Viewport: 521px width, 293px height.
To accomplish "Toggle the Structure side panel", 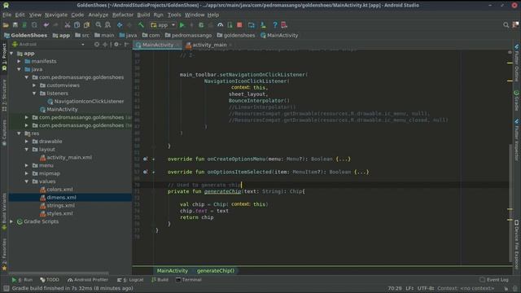I will (x=4, y=96).
